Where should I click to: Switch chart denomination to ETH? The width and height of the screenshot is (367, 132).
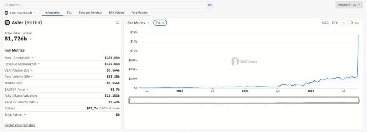point(335,23)
